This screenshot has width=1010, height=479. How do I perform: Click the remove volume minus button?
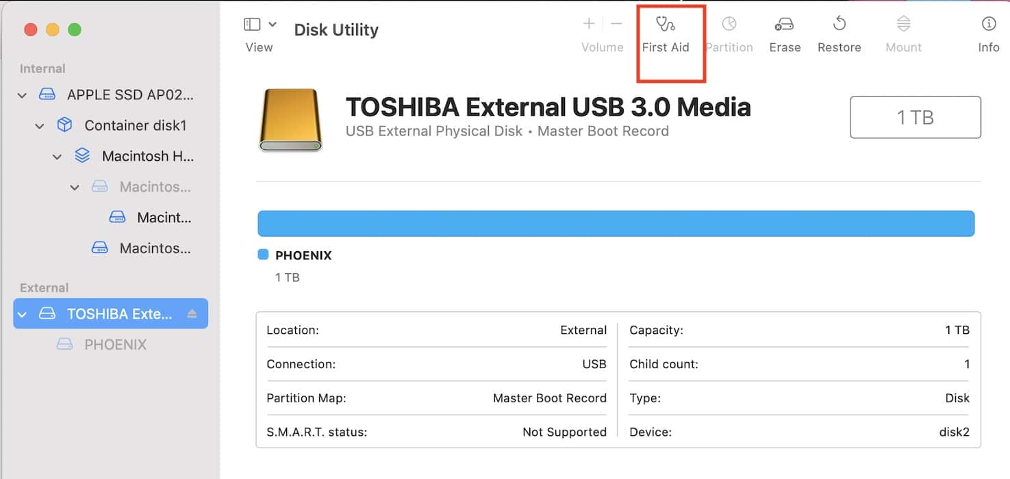616,25
